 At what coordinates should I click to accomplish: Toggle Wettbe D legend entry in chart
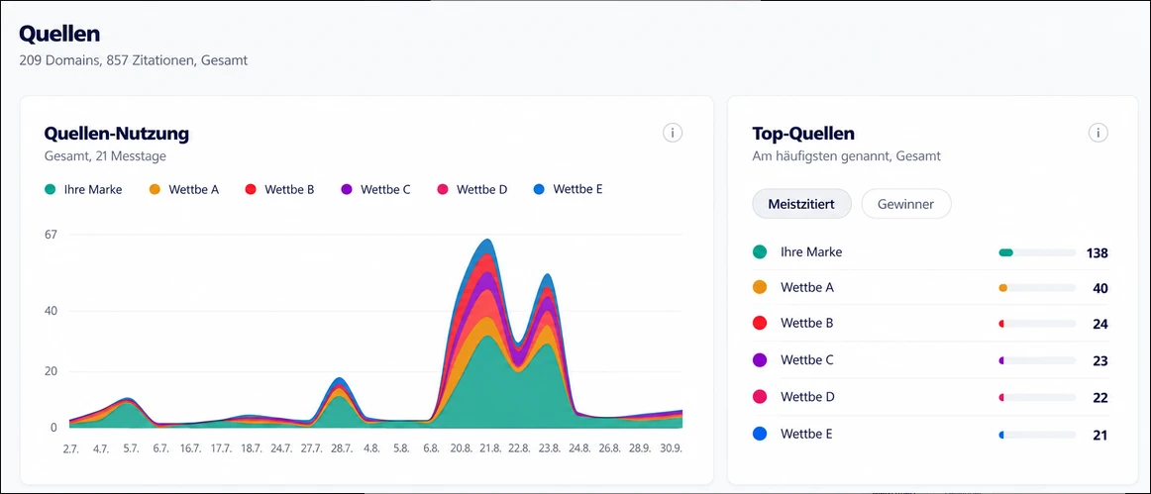tap(471, 189)
